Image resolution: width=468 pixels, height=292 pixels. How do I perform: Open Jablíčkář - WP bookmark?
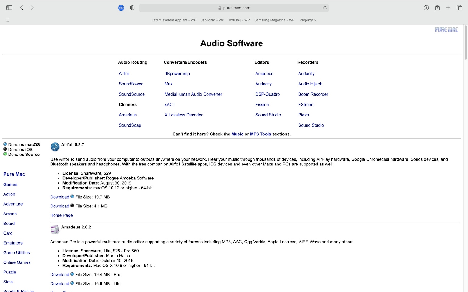tap(212, 20)
